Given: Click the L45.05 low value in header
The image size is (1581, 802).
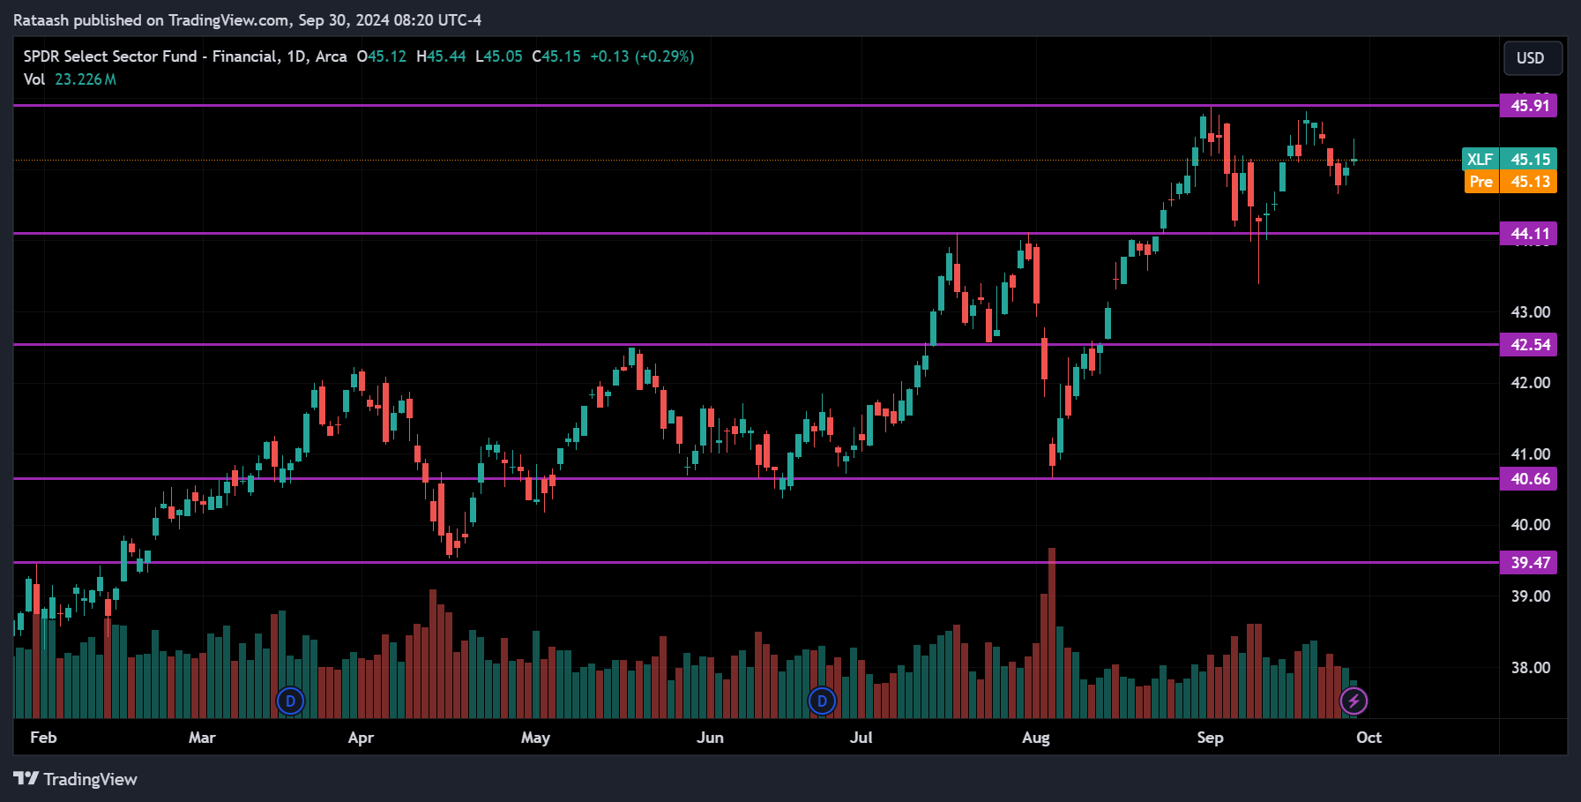Looking at the screenshot, I should pyautogui.click(x=499, y=56).
